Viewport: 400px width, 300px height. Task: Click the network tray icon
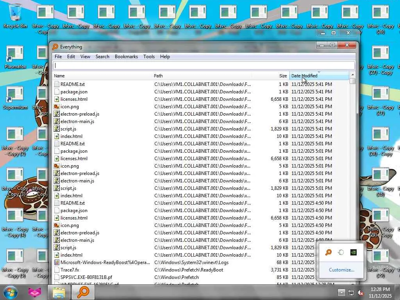351,293
